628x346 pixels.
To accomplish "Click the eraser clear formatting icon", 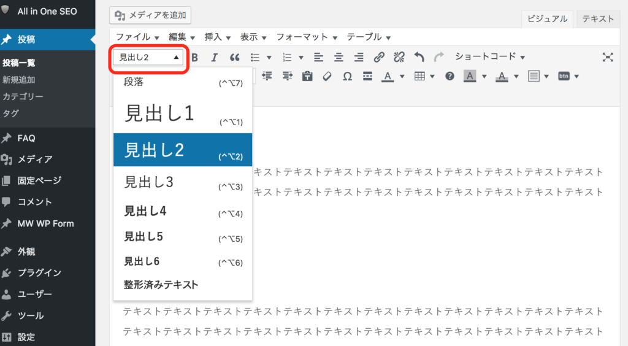I will [x=327, y=77].
